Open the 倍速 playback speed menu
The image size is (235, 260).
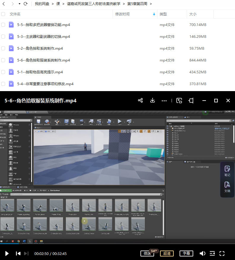pos(148,253)
